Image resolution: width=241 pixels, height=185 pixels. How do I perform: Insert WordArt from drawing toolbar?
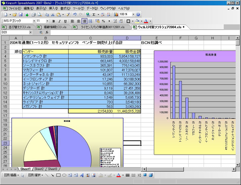[82, 175]
